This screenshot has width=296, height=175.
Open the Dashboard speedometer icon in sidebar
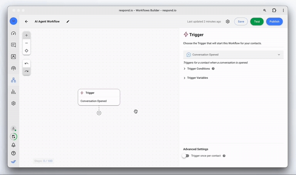[13, 34]
